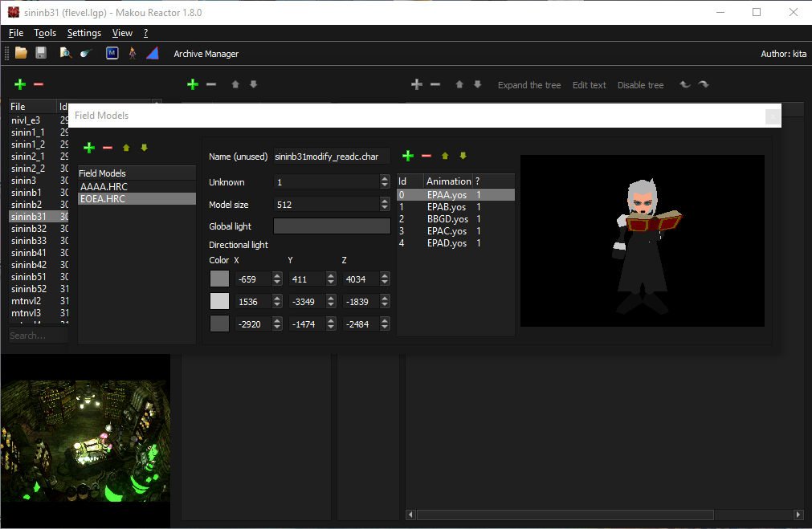Screen dimensions: 812x529
Task: Open the ? help menu
Action: 145,33
